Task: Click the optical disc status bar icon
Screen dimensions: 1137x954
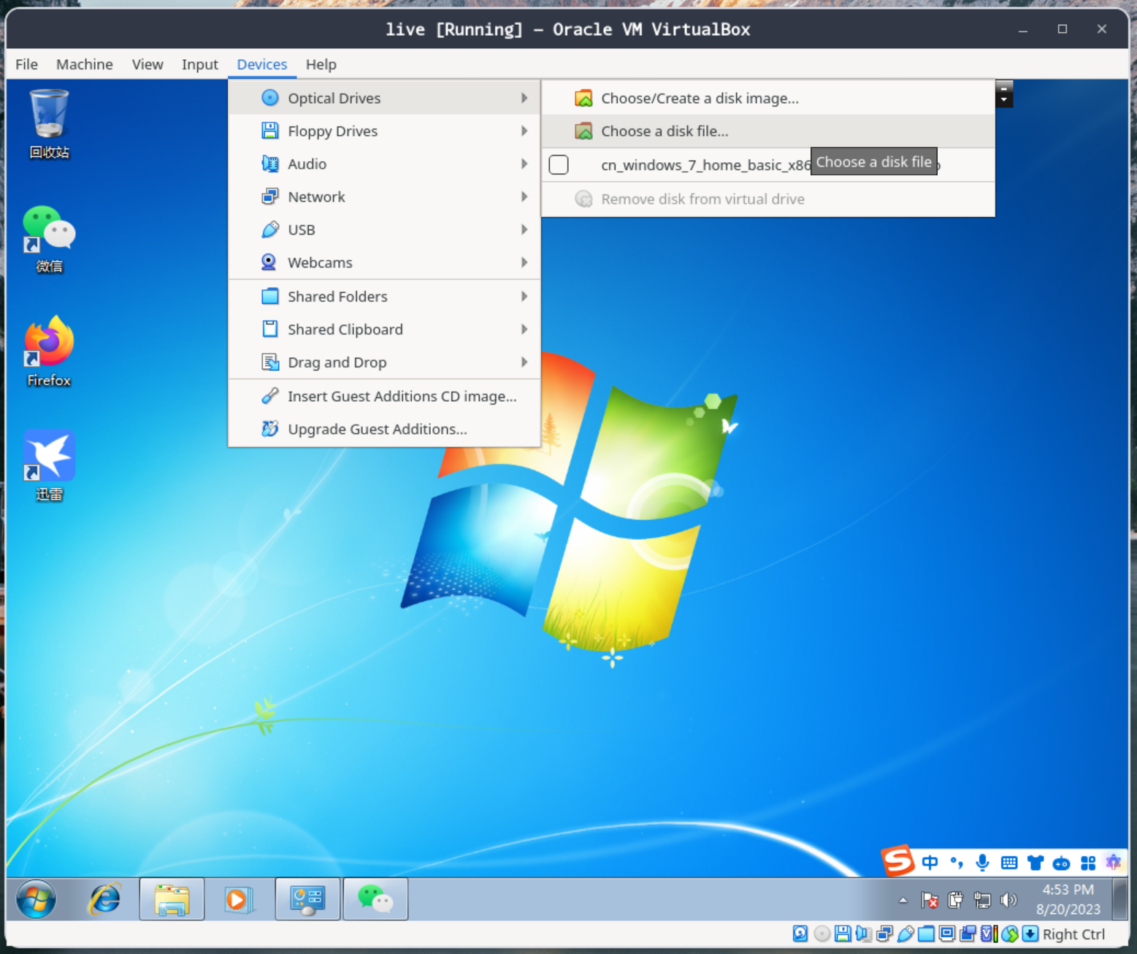Action: pyautogui.click(x=822, y=934)
